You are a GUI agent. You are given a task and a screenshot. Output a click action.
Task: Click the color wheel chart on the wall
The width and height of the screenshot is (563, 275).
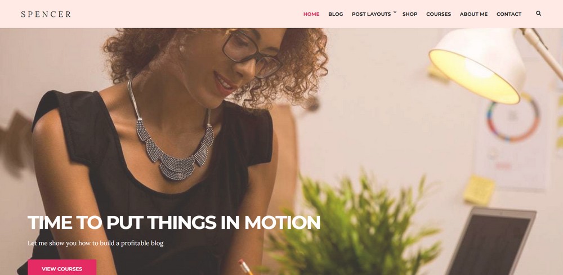coord(513,117)
